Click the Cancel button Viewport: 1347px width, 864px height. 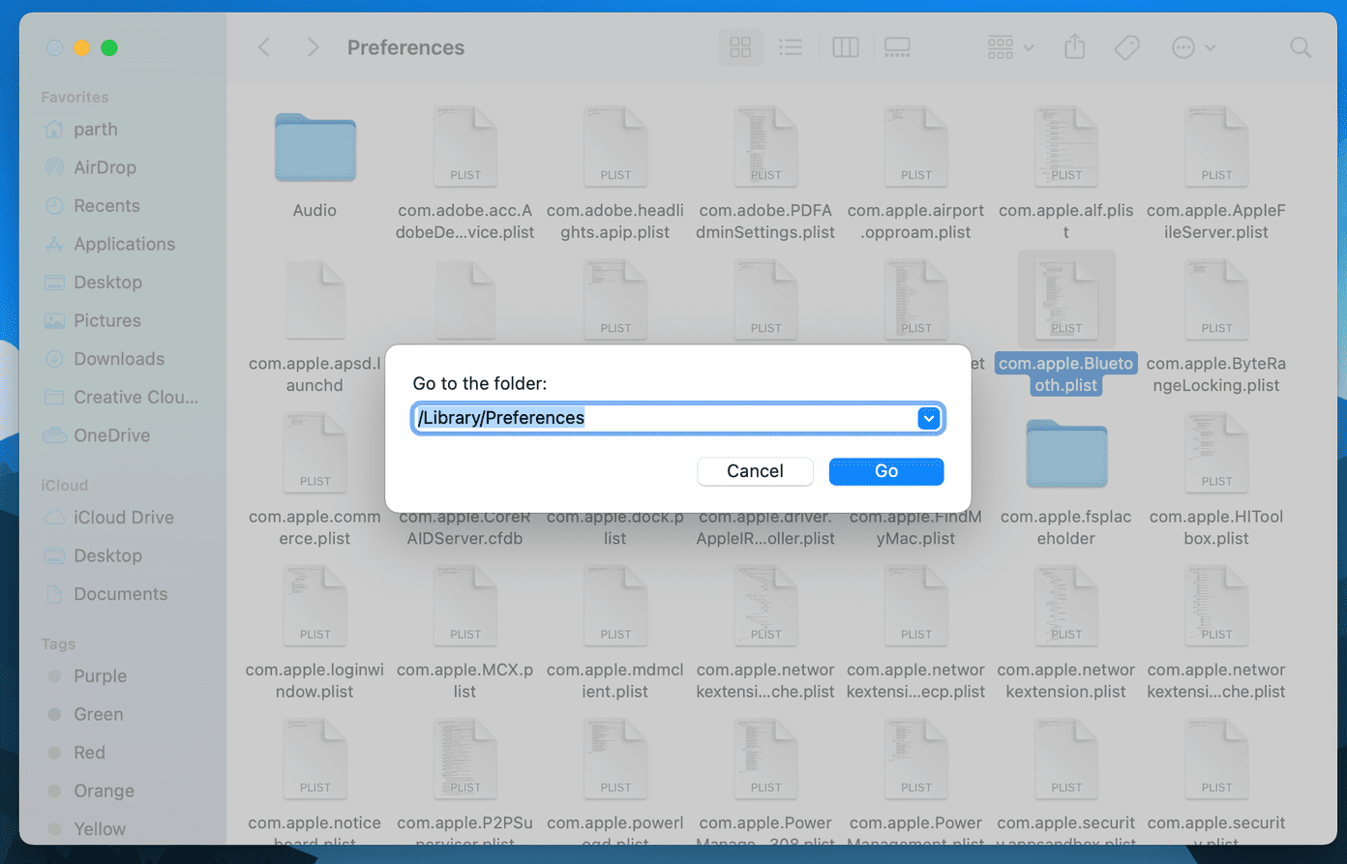click(x=755, y=471)
